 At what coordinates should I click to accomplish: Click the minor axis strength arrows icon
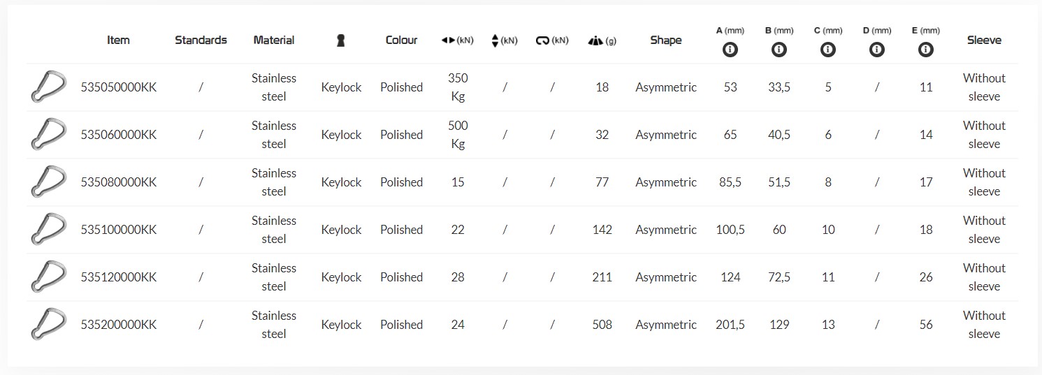click(x=495, y=41)
